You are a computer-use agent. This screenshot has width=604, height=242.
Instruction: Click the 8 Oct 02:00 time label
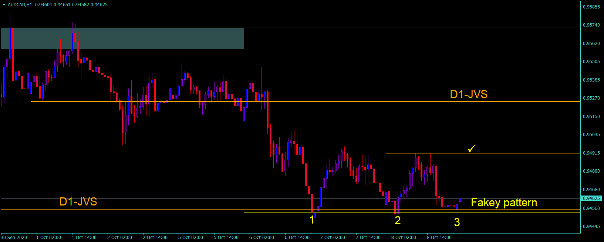pyautogui.click(x=404, y=238)
